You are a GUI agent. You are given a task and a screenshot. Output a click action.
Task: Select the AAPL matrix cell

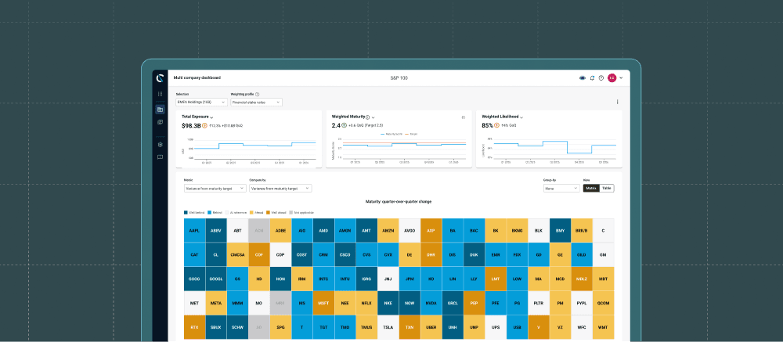point(194,231)
